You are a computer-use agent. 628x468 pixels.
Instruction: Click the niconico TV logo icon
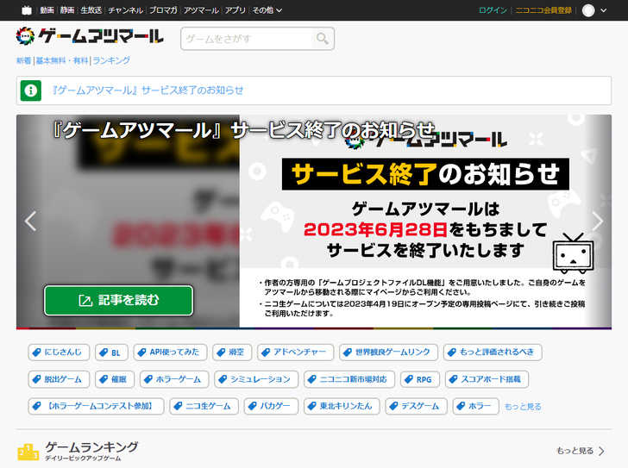pos(27,10)
